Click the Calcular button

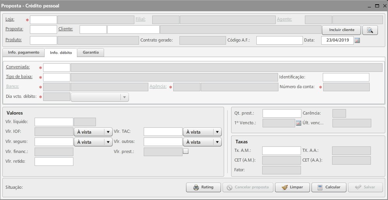(x=329, y=187)
